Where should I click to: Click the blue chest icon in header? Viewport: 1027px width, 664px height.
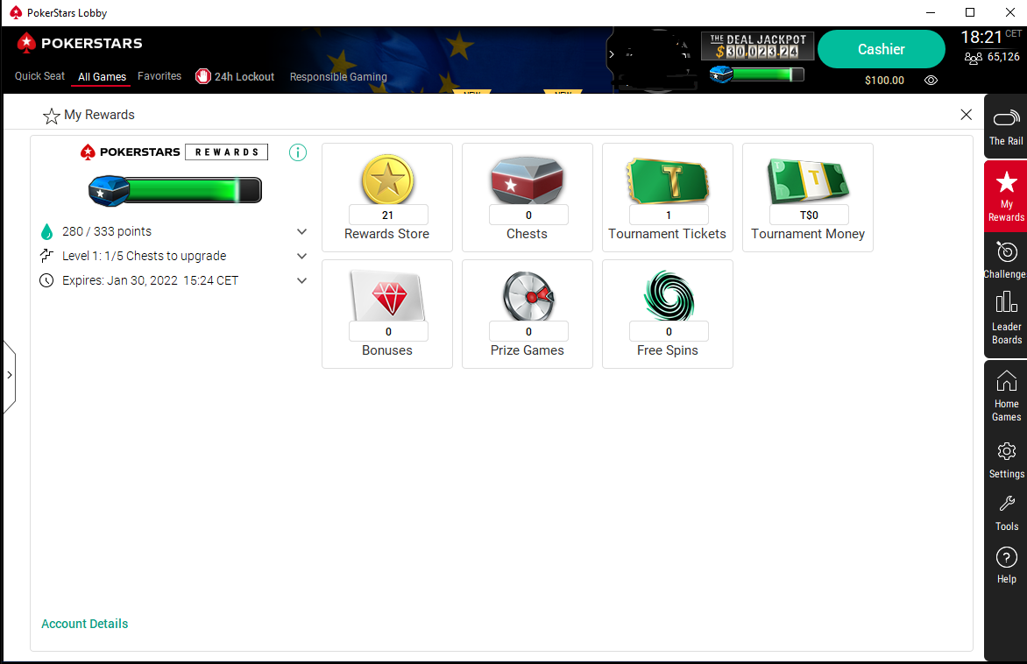coord(721,74)
